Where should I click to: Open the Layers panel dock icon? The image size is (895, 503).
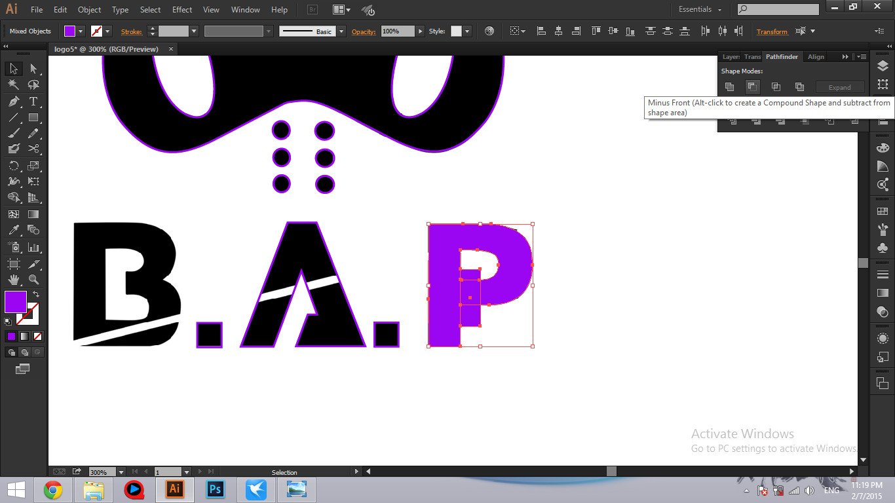883,65
